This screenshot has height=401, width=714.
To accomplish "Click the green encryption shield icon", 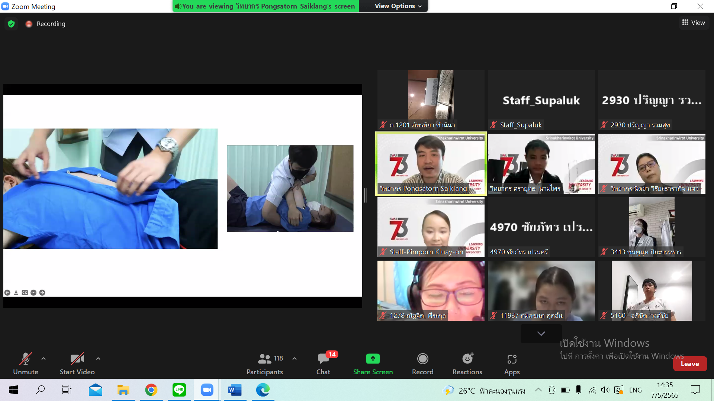I will (11, 24).
